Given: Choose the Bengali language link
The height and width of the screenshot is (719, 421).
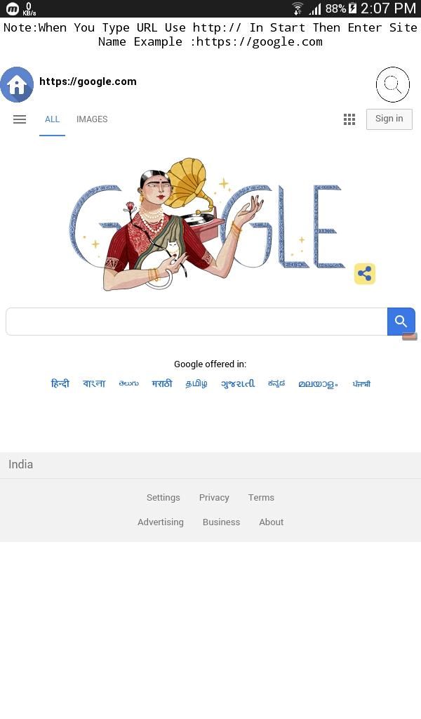Looking at the screenshot, I should (94, 383).
